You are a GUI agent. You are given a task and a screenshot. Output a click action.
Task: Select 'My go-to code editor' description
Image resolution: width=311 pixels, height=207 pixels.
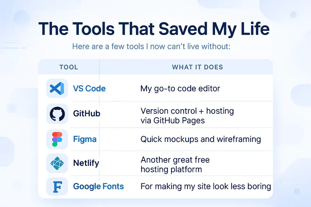click(x=180, y=89)
